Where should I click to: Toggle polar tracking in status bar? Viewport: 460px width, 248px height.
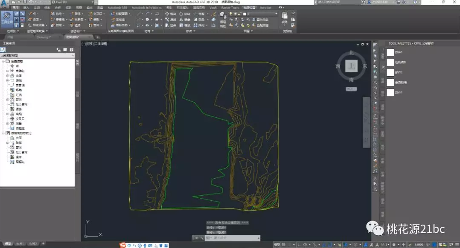[x=306, y=245]
